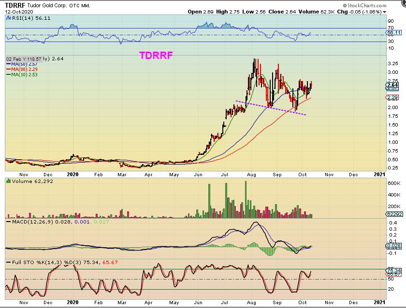Click the boxed 0.028 MACD axis label
This screenshot has height=308, width=406.
pyautogui.click(x=394, y=246)
